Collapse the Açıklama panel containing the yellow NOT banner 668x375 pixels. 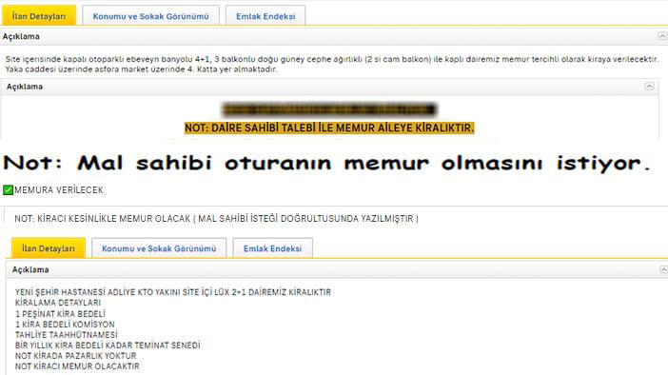click(649, 87)
